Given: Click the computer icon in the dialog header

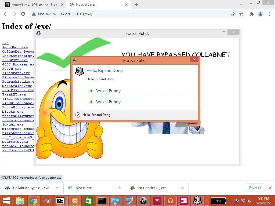Looking at the screenshot, I should click(x=79, y=71).
